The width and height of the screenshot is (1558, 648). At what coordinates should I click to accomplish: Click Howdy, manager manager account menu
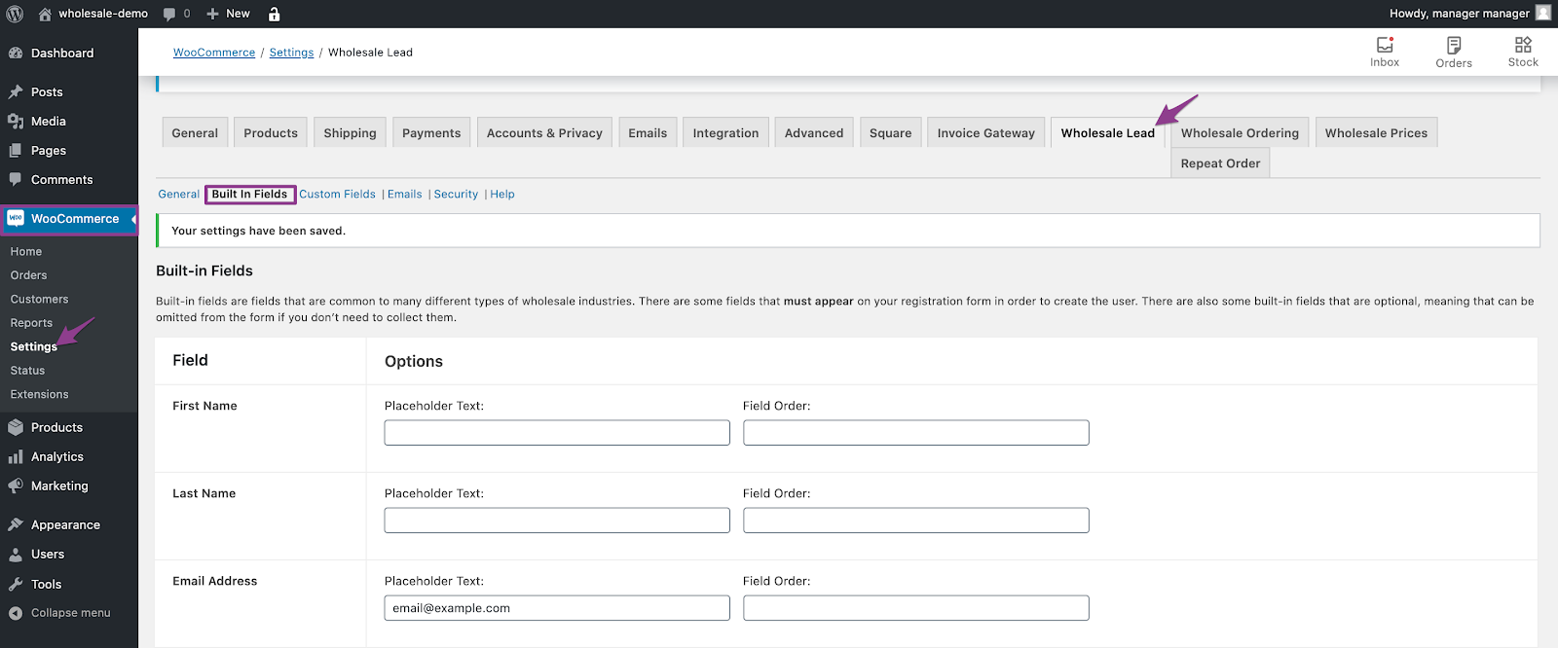(1469, 14)
